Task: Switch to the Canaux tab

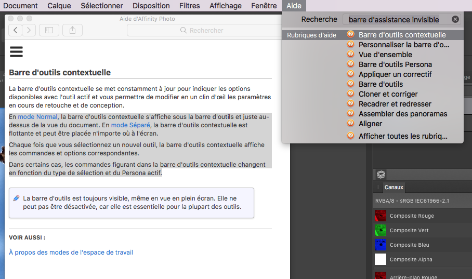Action: click(394, 187)
